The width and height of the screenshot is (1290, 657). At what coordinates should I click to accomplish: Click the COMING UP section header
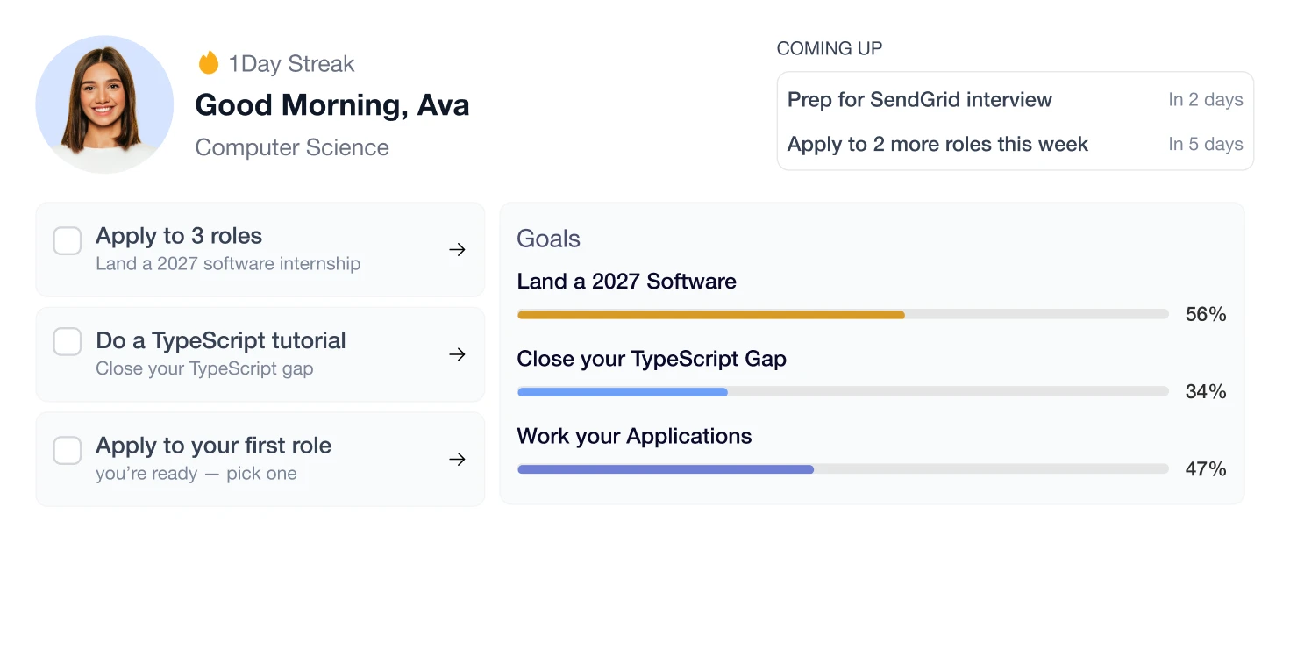tap(830, 49)
